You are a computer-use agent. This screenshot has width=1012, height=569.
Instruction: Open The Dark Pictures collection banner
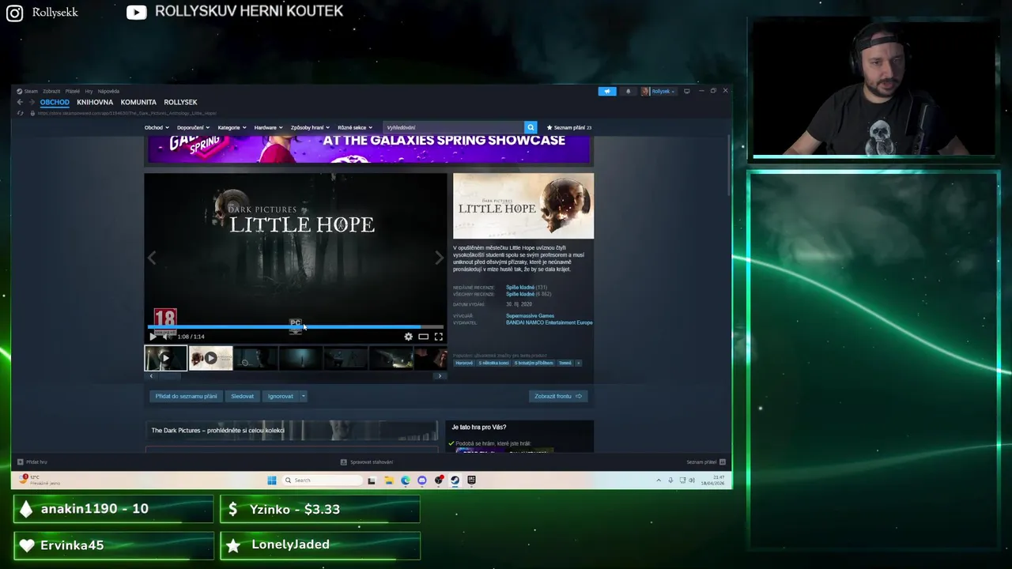tap(291, 431)
